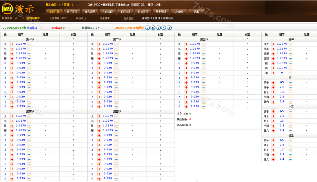Switch to 廣東快樂十分 game tab

point(10,18)
